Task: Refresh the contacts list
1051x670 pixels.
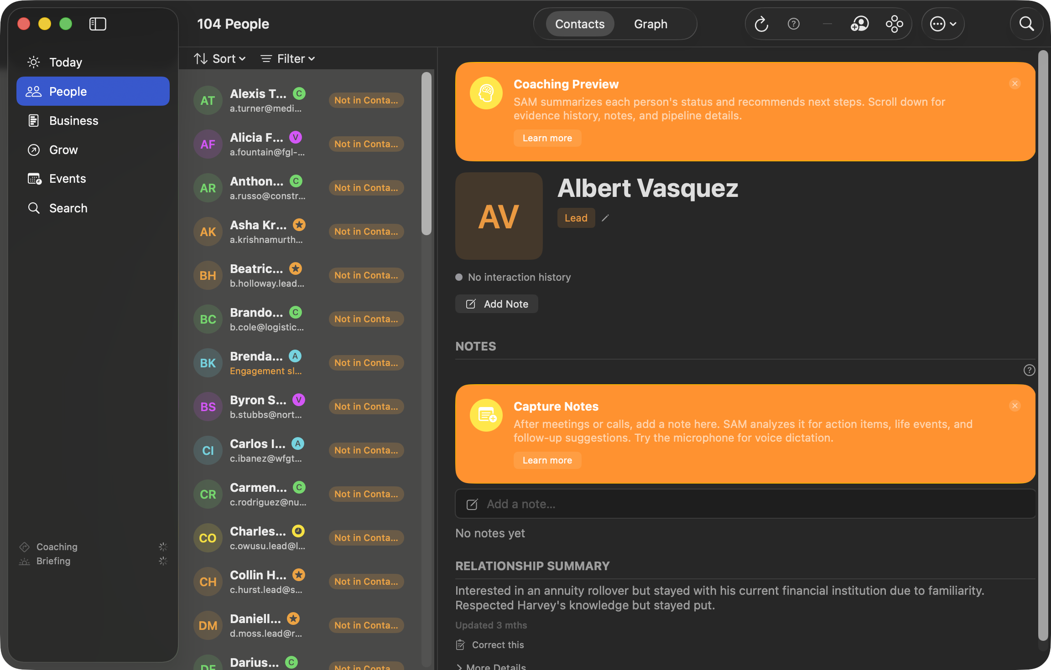Action: tap(760, 24)
